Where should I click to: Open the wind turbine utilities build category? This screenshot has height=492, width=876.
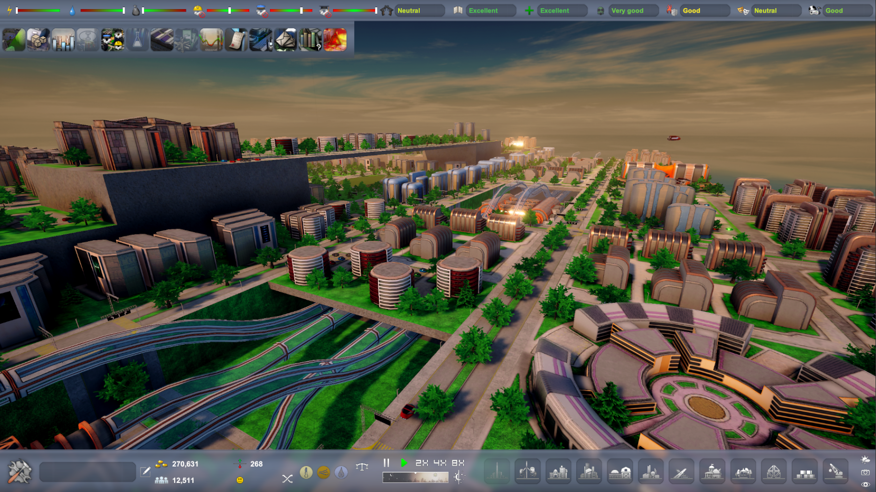click(527, 472)
